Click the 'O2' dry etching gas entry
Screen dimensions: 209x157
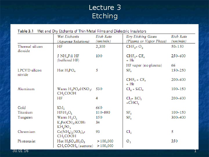coord(129,141)
